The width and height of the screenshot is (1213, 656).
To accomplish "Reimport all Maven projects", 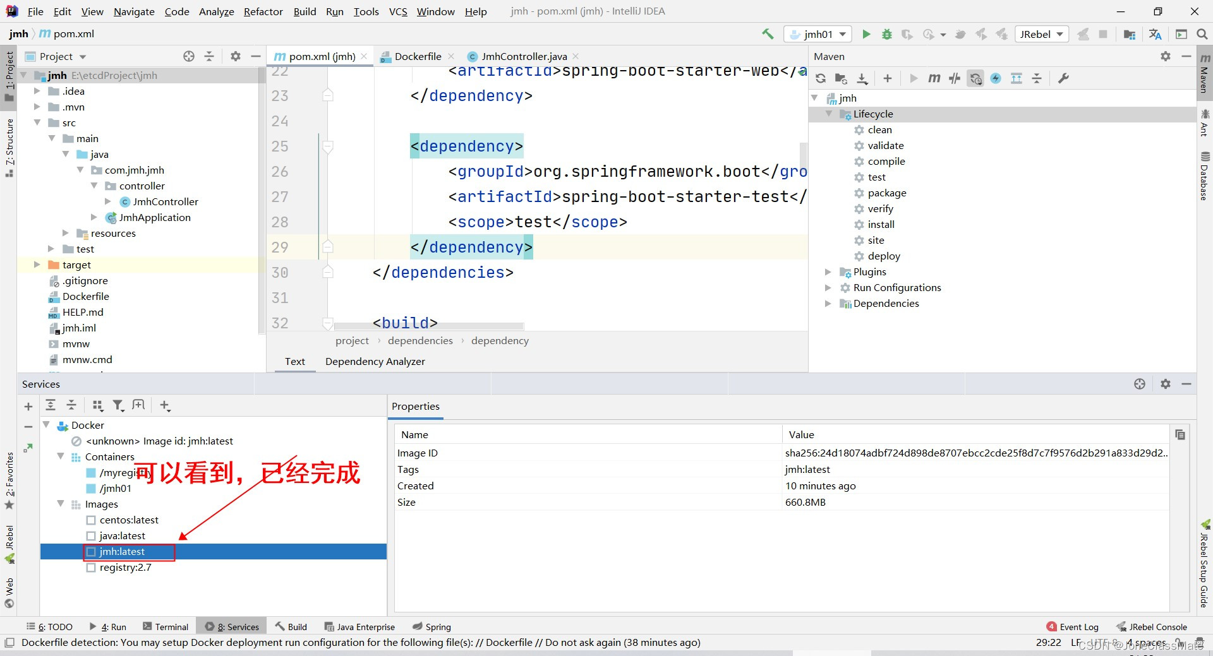I will tap(821, 78).
